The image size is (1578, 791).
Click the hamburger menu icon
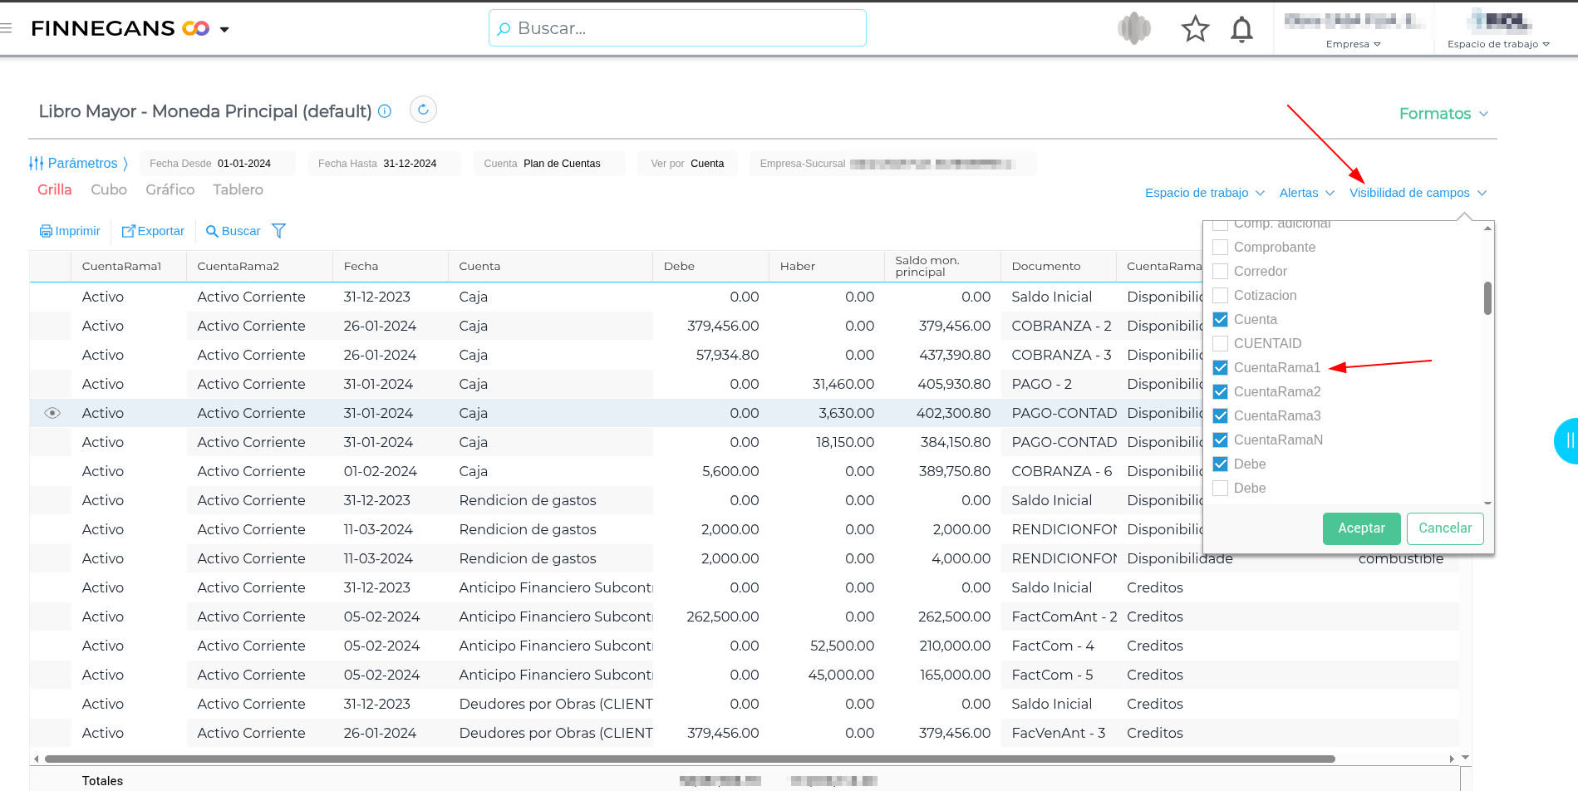7,28
